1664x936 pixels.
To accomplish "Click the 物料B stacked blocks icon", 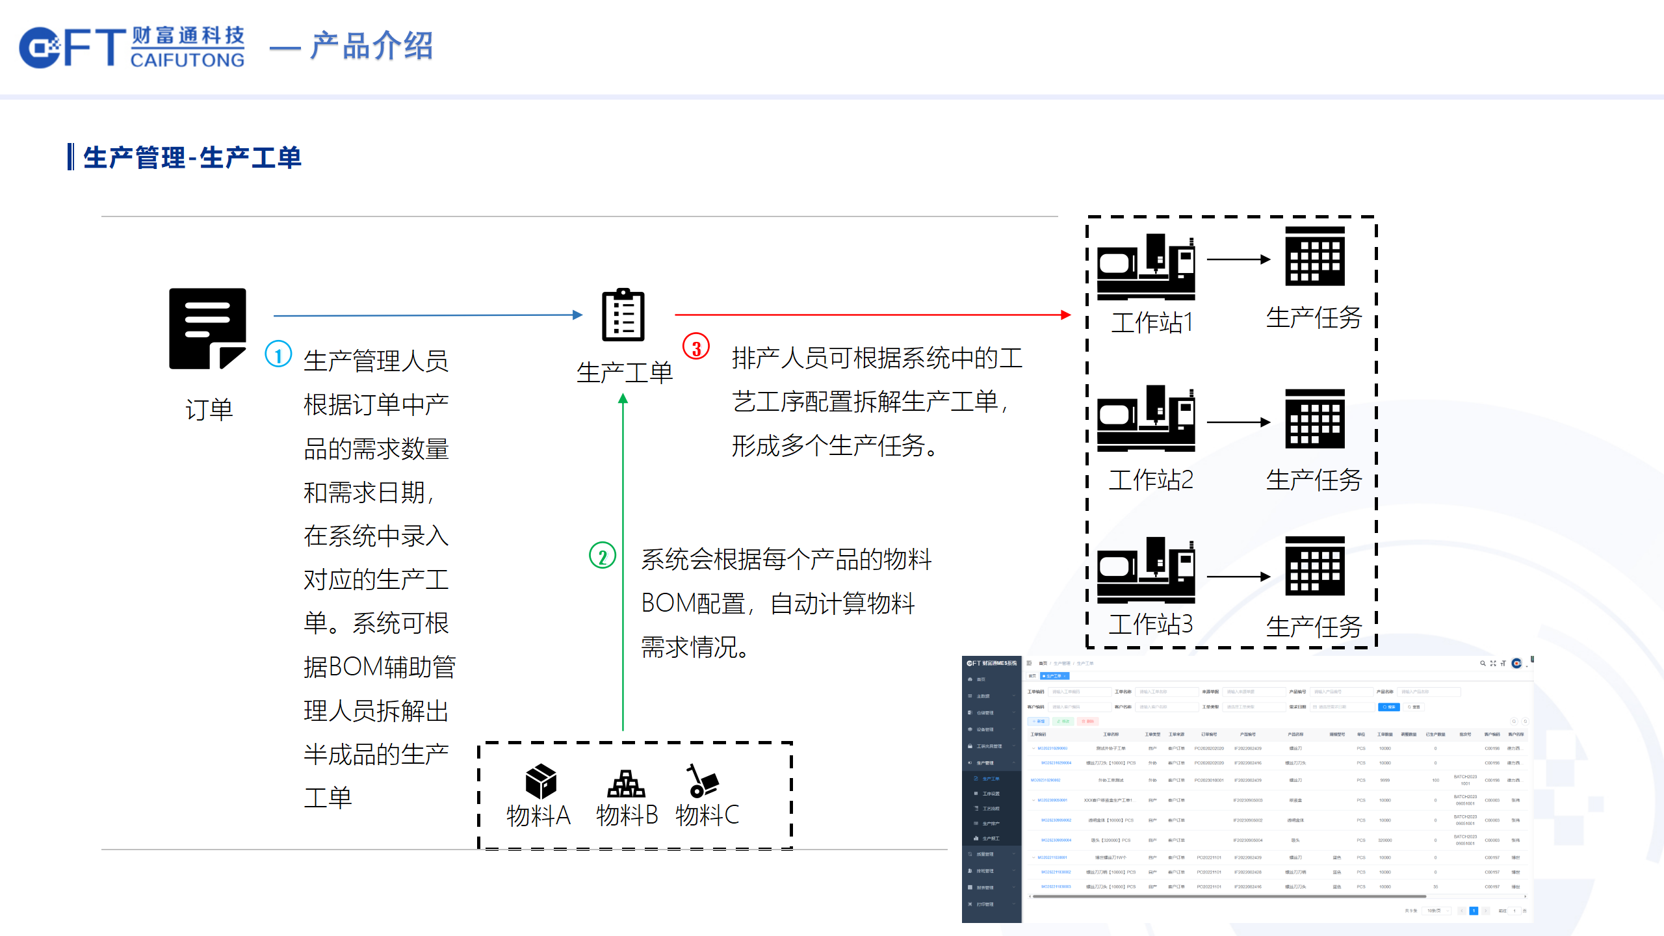I will click(626, 783).
